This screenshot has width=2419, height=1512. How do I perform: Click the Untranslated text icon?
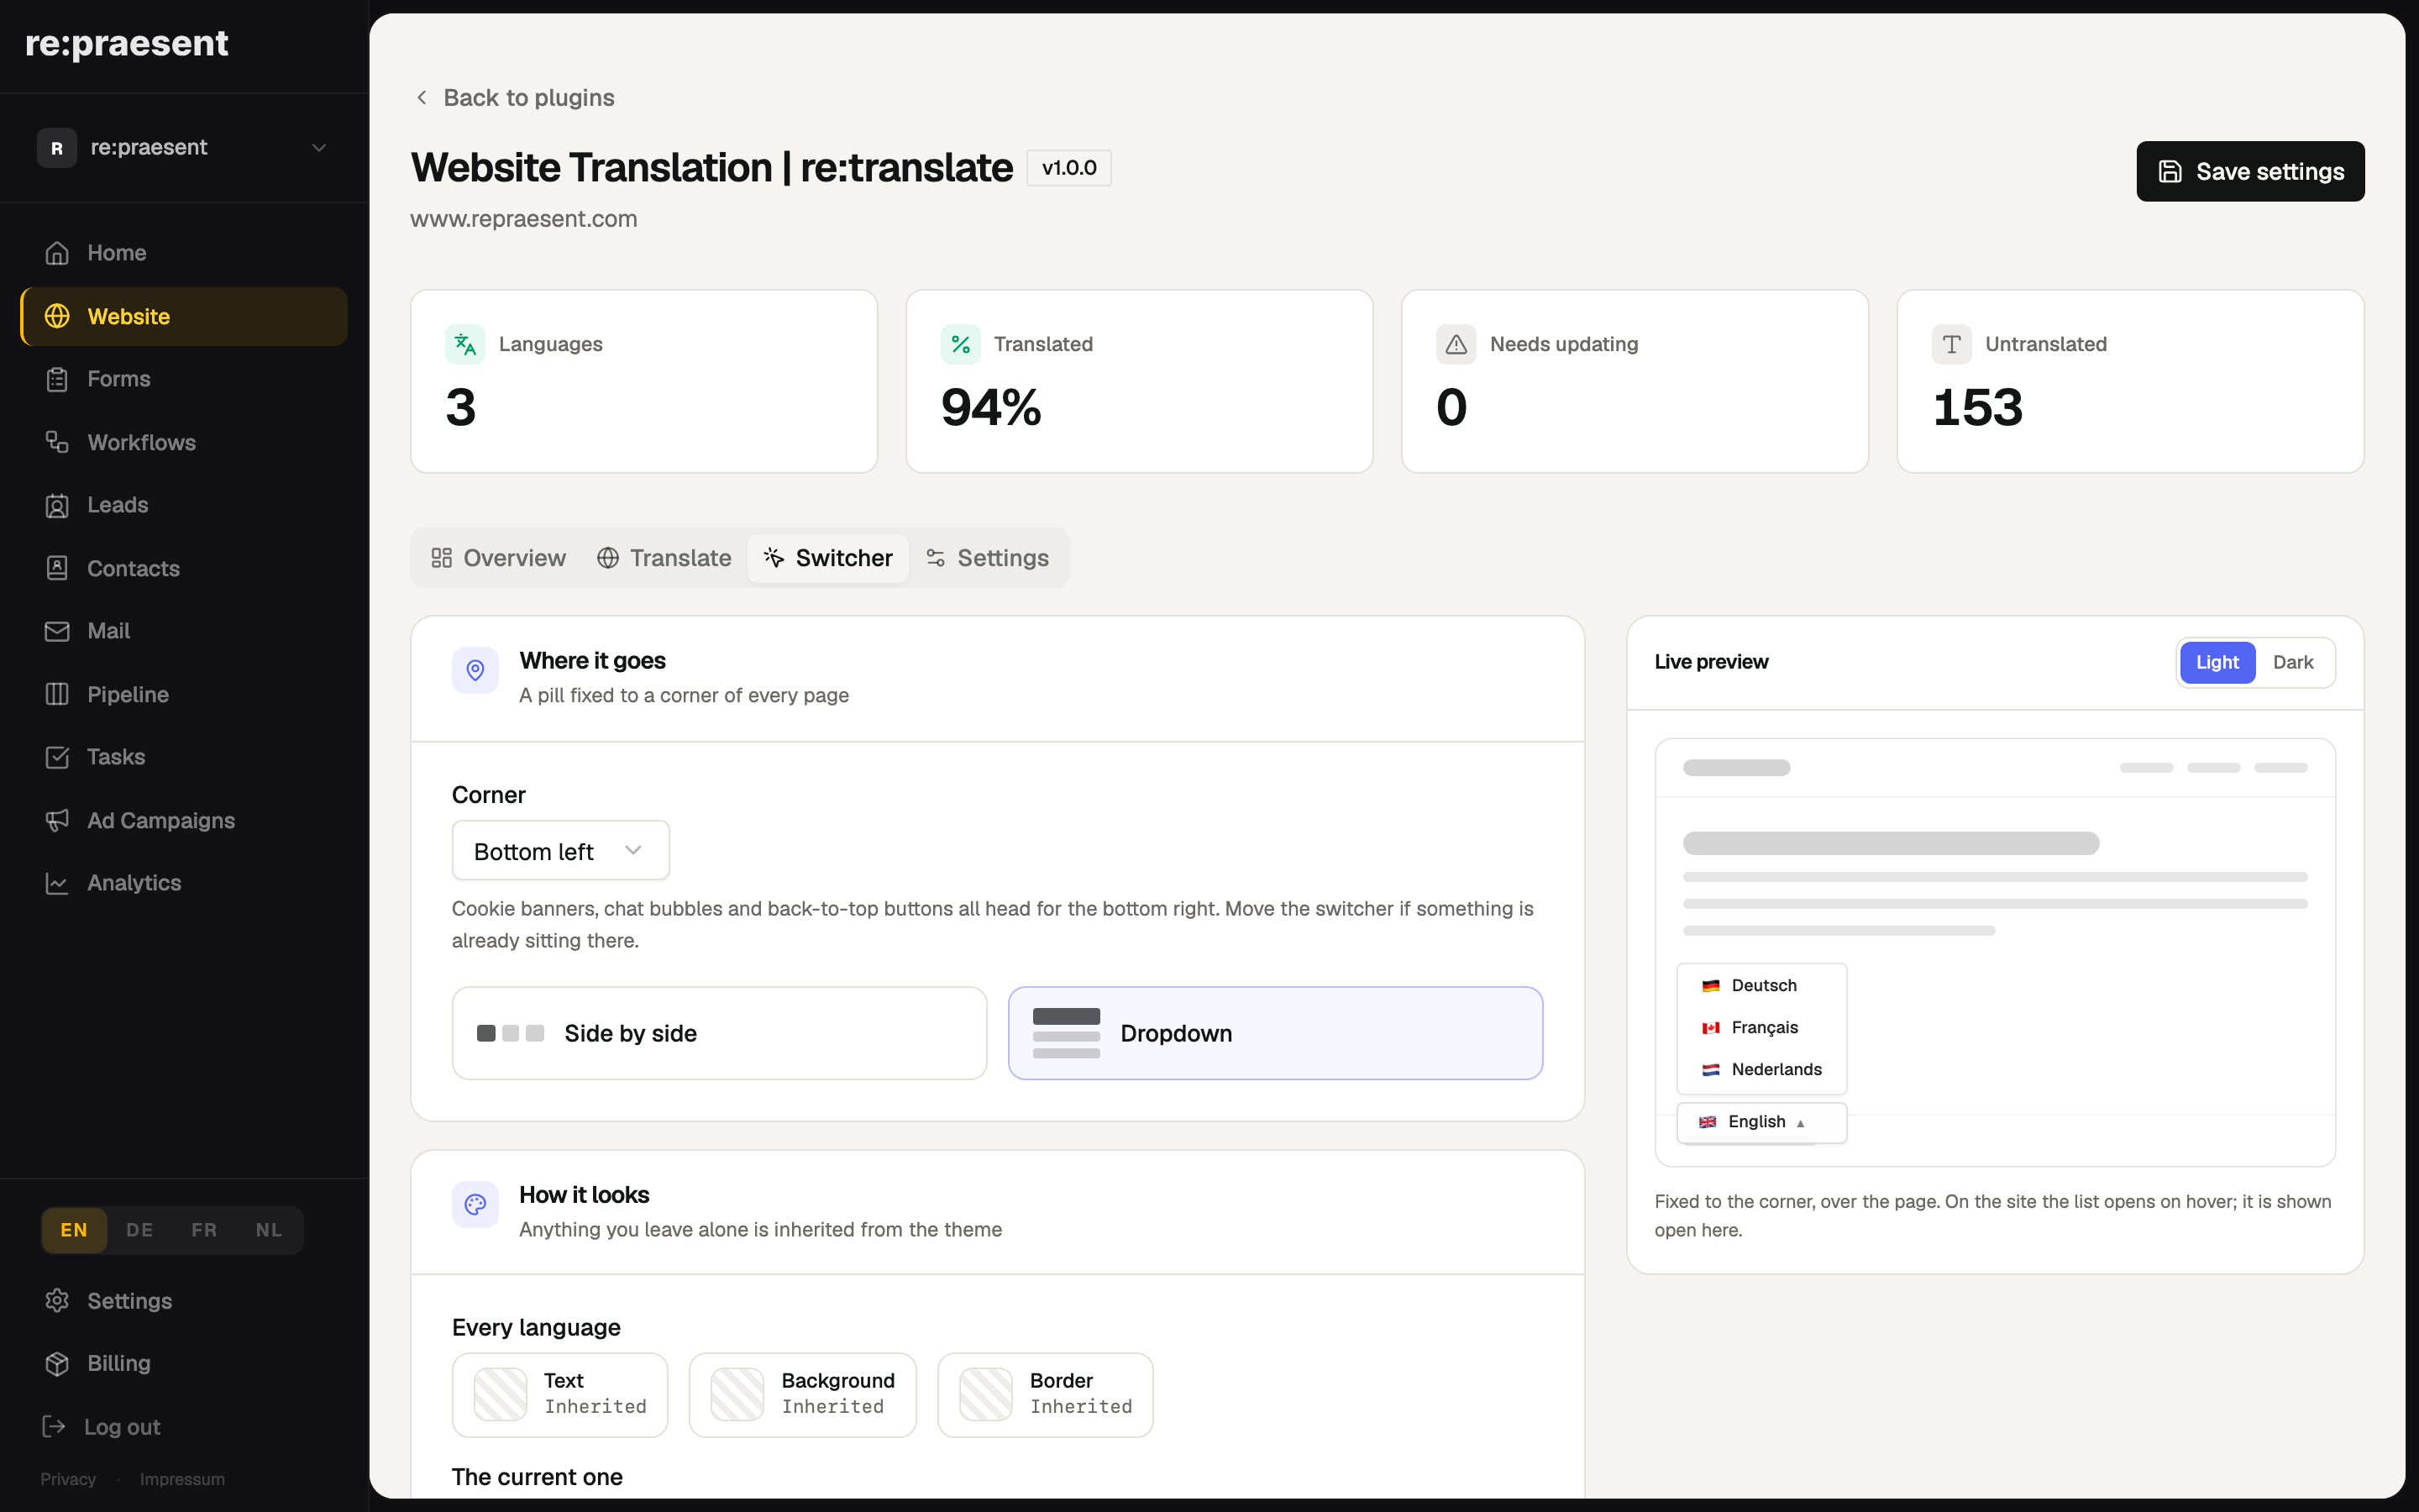coord(1951,344)
